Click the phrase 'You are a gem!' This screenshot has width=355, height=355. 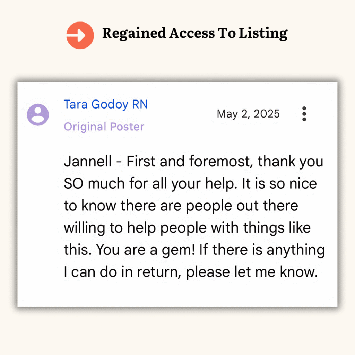145,250
